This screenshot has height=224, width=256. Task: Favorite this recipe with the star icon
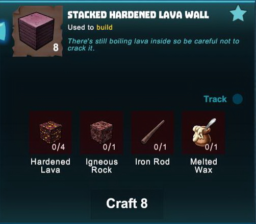(238, 13)
